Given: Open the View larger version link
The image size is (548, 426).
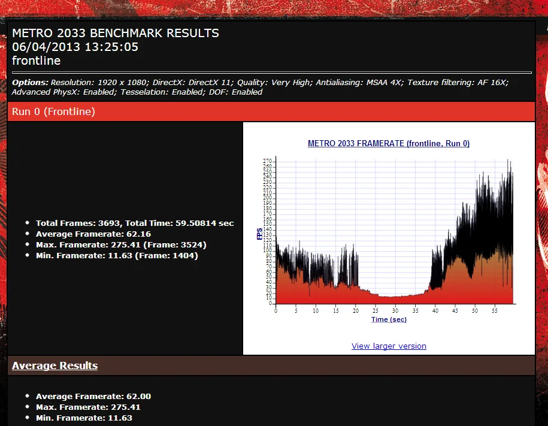Looking at the screenshot, I should tap(389, 346).
